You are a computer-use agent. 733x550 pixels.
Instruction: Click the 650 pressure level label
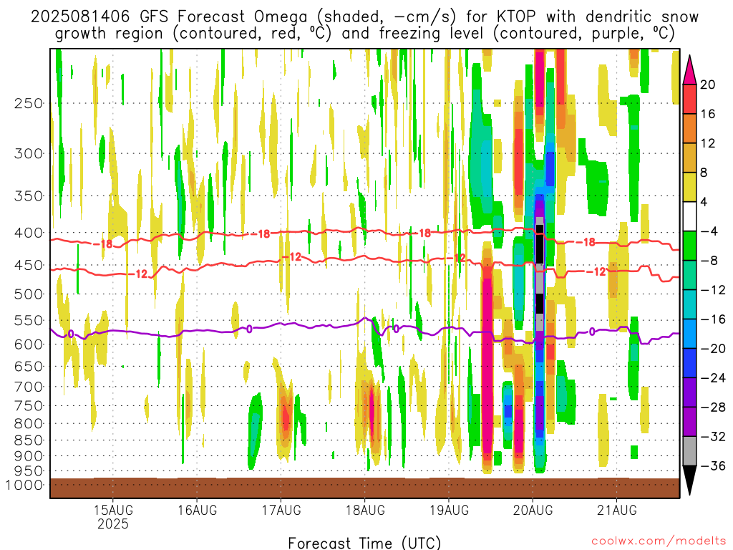tap(29, 366)
